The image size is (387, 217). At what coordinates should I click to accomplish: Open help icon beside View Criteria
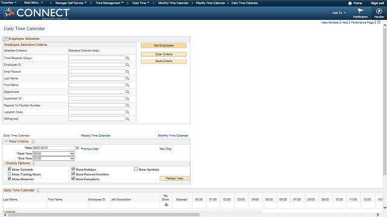tap(33, 142)
